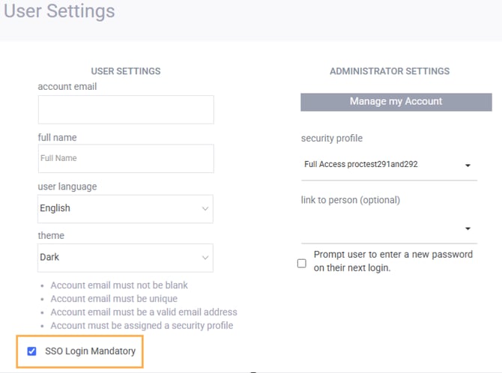This screenshot has width=502, height=373.
Task: Click the User Settings page title
Action: pos(59,12)
